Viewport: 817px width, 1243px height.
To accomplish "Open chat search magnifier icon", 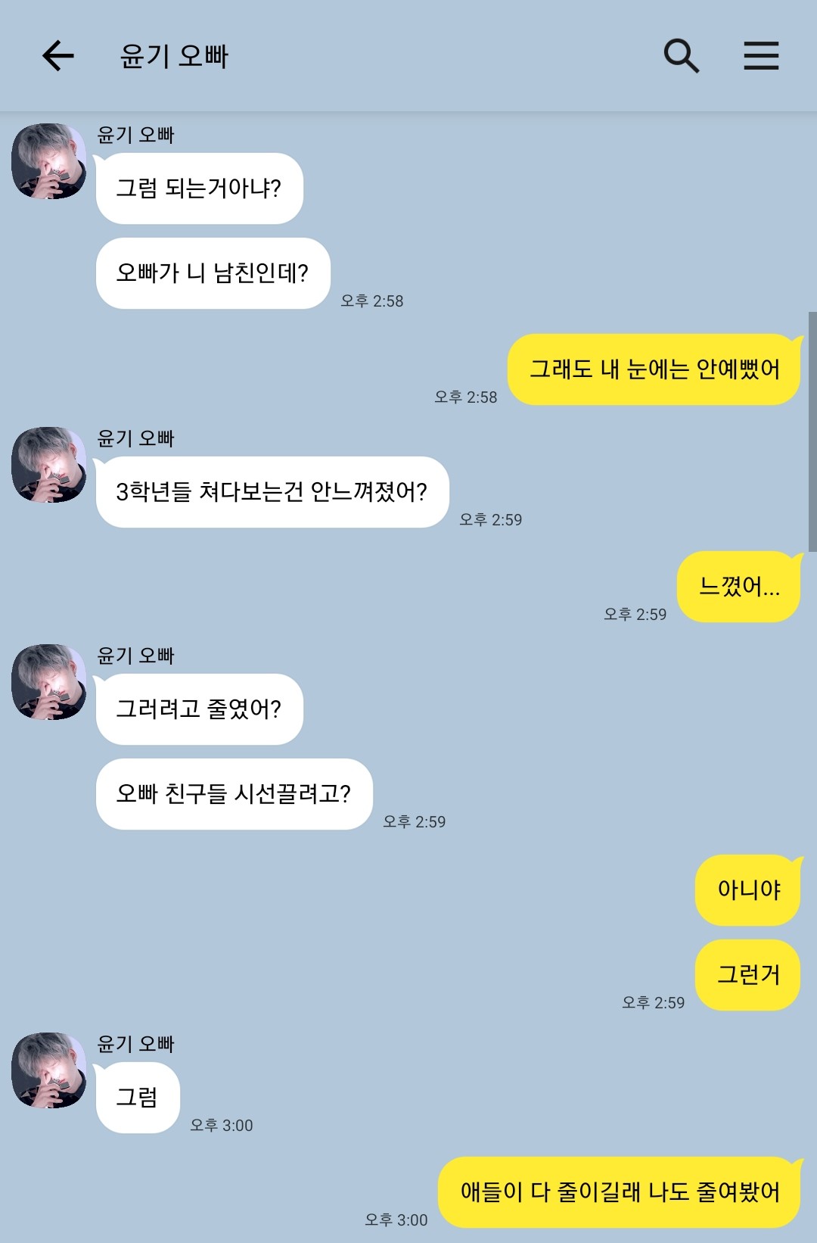I will (681, 56).
